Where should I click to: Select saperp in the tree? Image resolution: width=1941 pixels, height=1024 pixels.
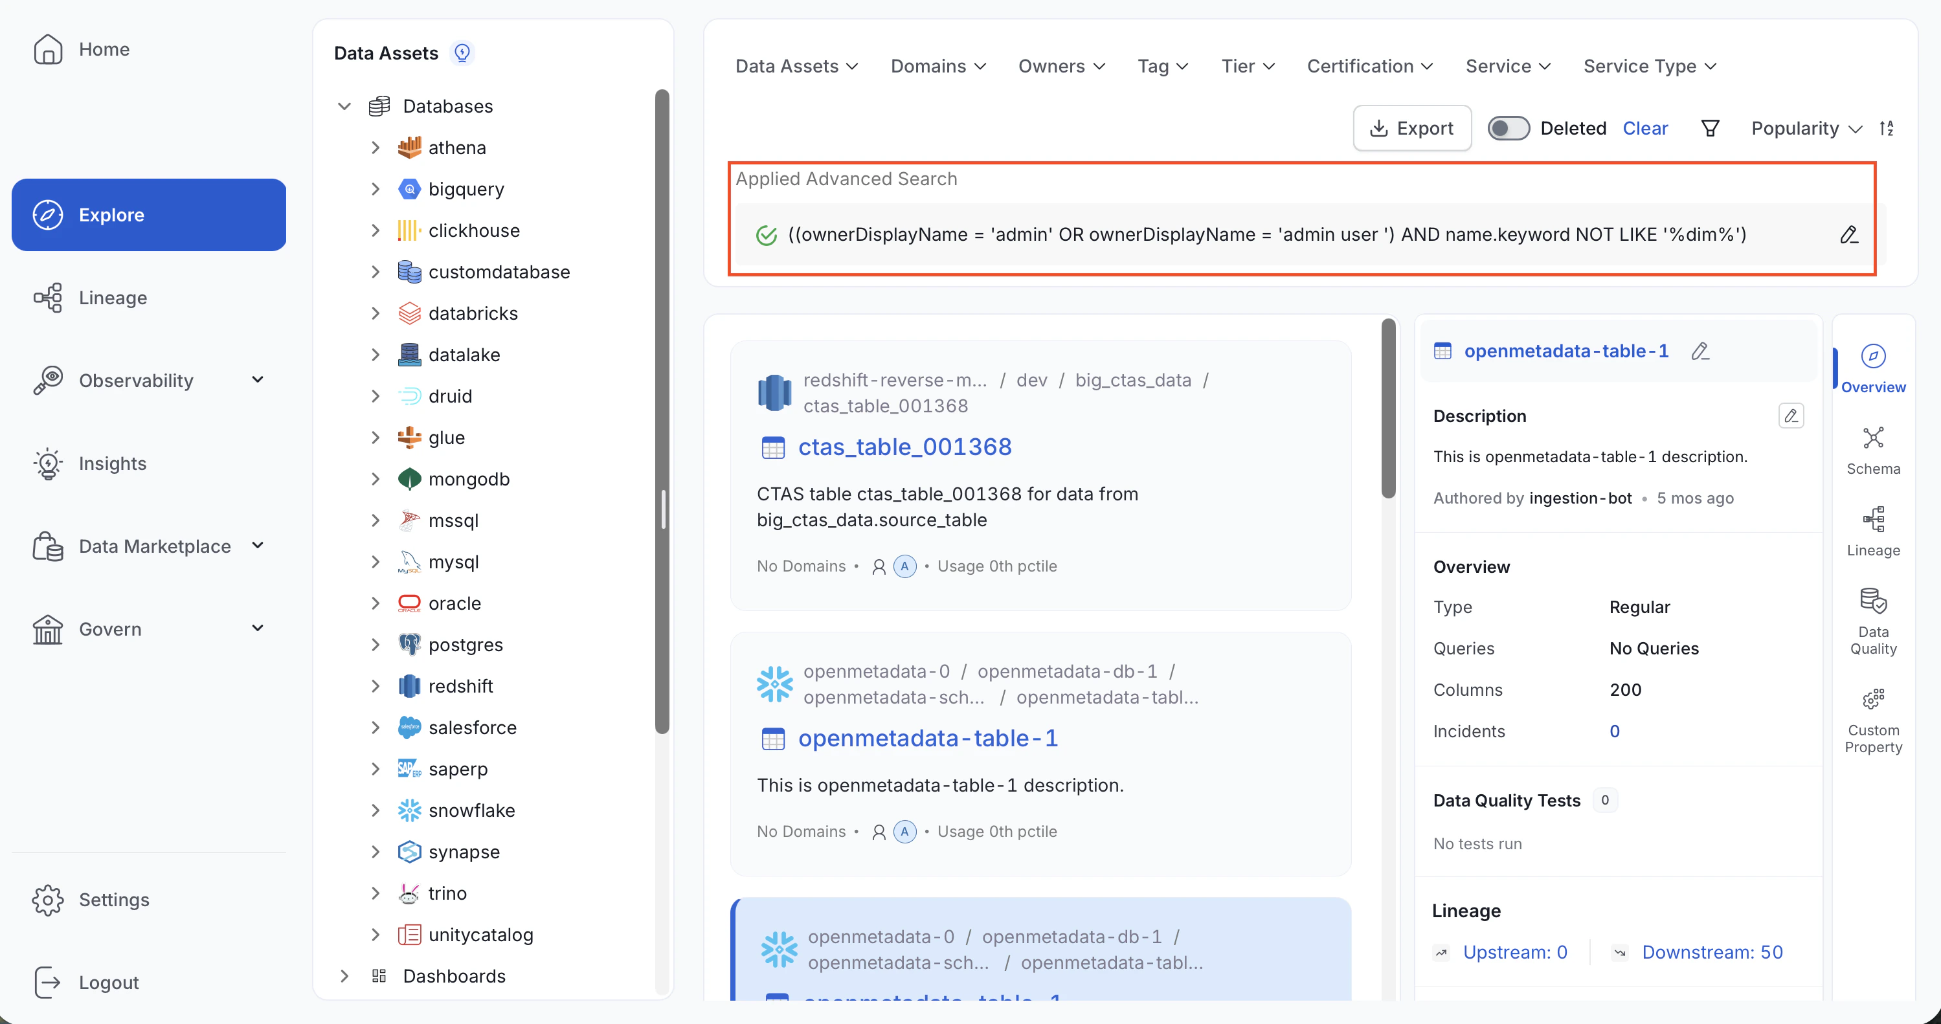point(457,770)
